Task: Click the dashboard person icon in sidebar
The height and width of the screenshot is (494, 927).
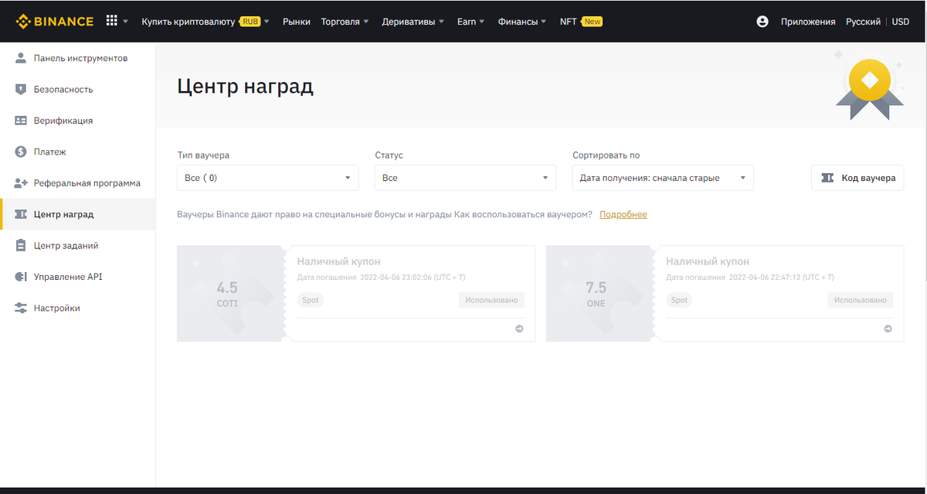Action: pyautogui.click(x=21, y=58)
